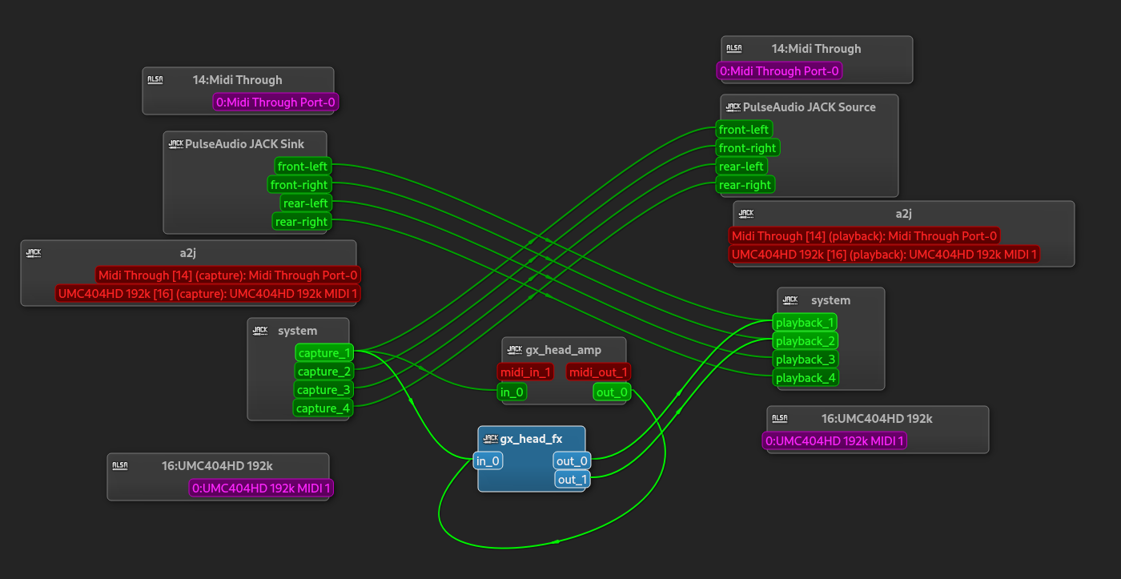Select the playback_3 port
This screenshot has height=579, width=1121.
click(806, 360)
